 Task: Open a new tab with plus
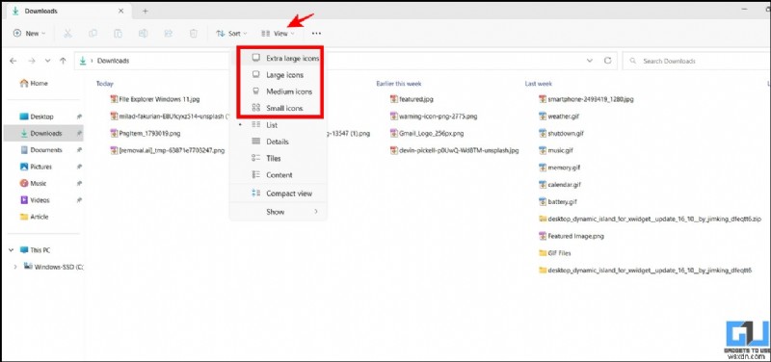(146, 11)
